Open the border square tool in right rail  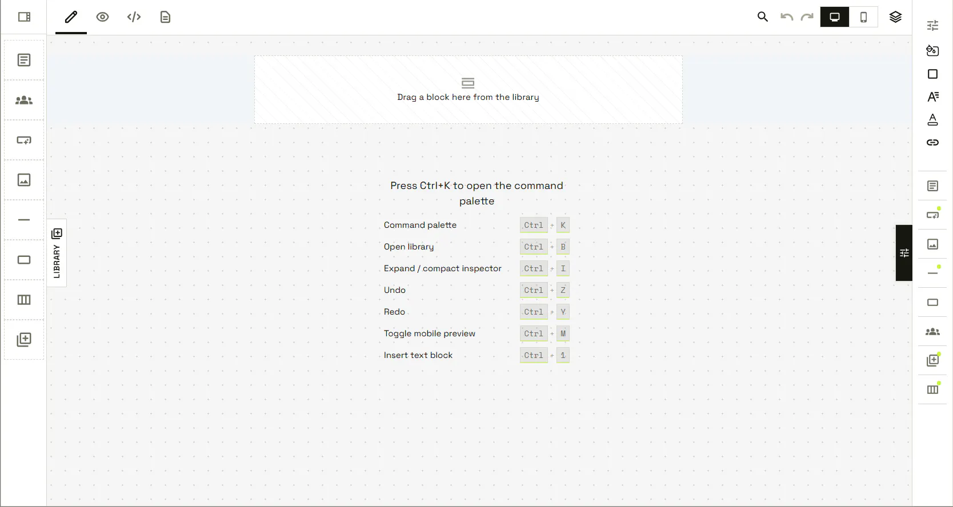pyautogui.click(x=932, y=74)
